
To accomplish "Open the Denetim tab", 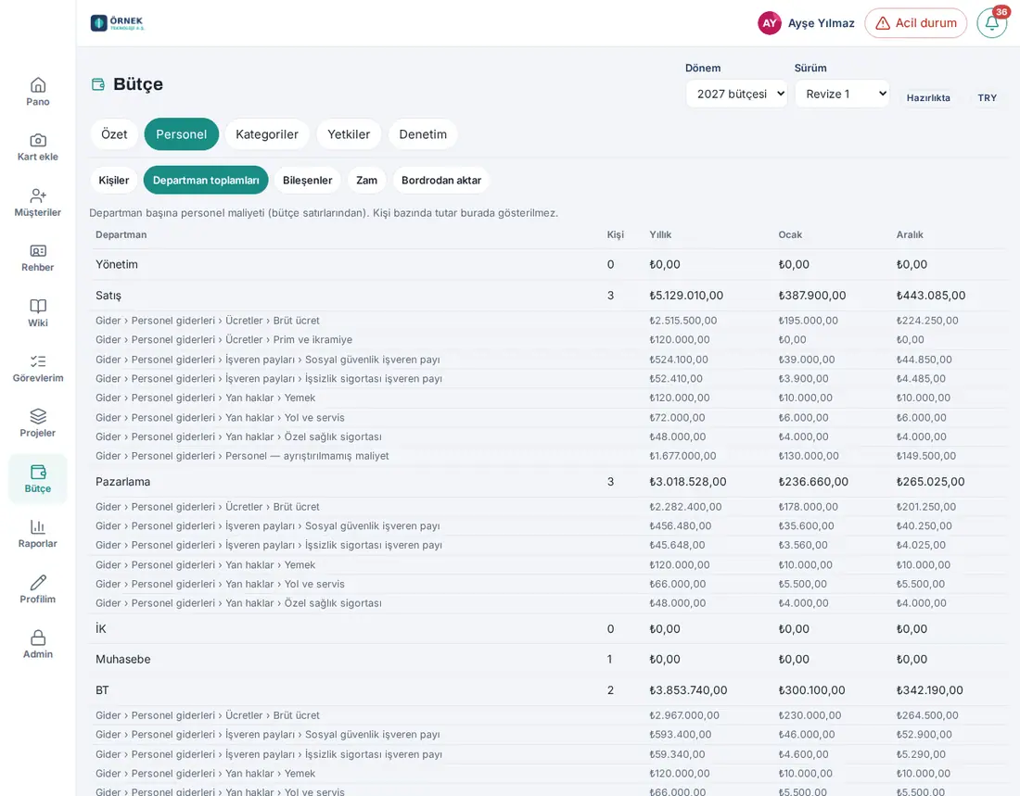I will (x=423, y=134).
